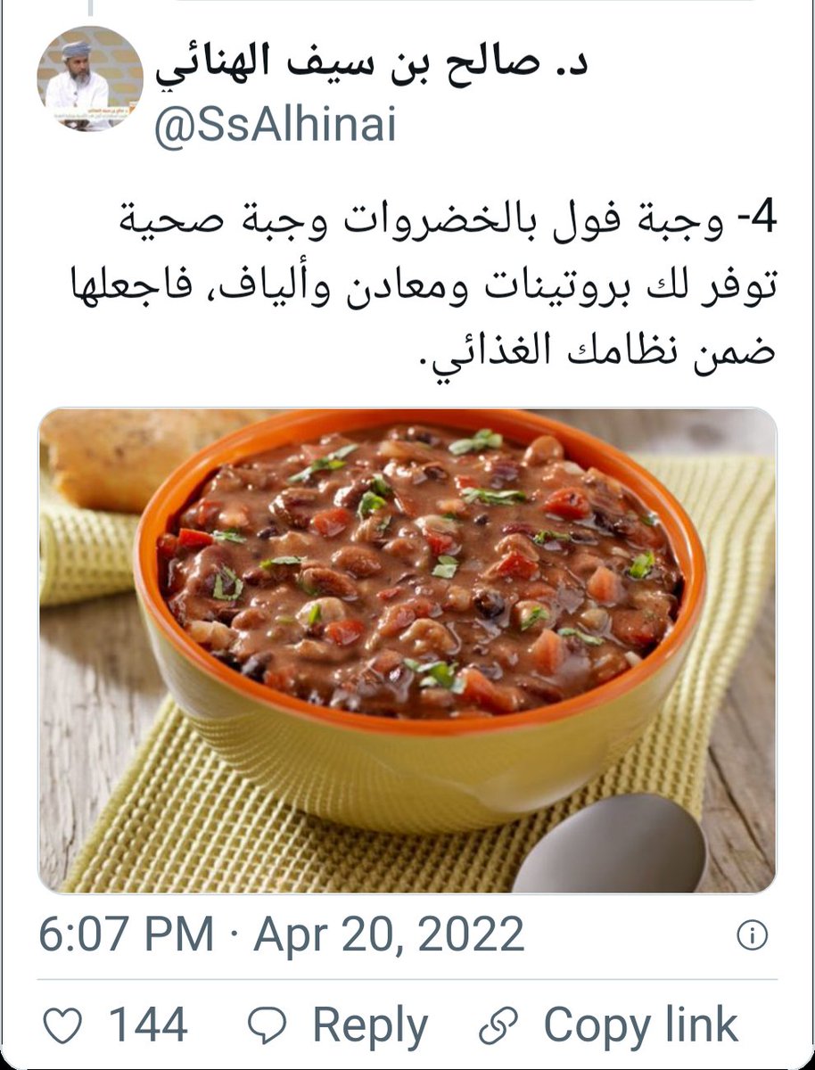Viewport: 815px width, 1070px height.
Task: Open the info icon beside the date
Action: 752,935
